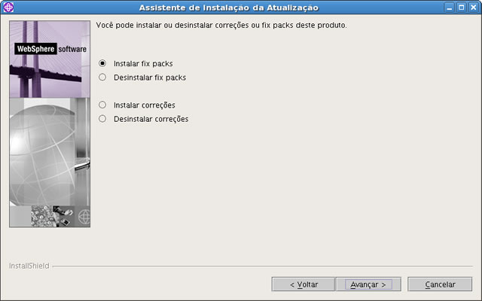Close the Assistente de Instalação window
This screenshot has height=301, width=482.
474,8
